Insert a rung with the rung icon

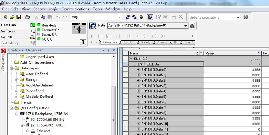click(x=100, y=36)
